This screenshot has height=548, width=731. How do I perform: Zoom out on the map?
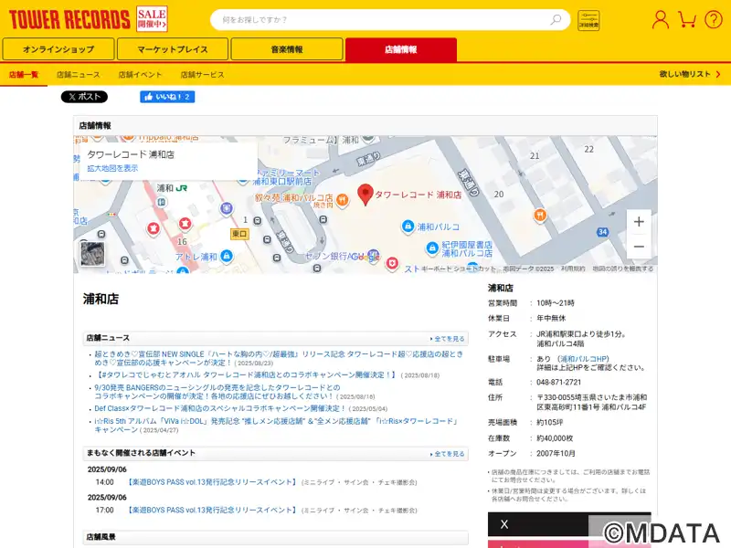[x=639, y=247]
